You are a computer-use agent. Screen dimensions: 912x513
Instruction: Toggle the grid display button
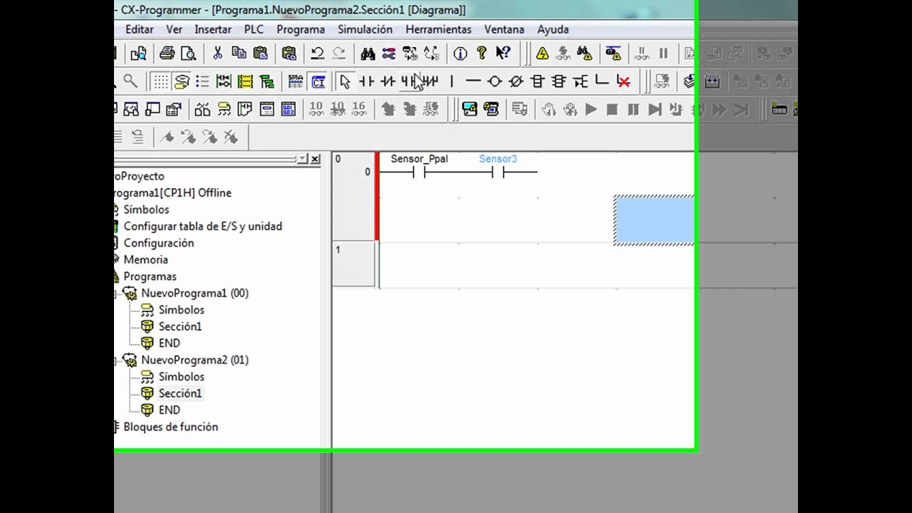pos(161,82)
